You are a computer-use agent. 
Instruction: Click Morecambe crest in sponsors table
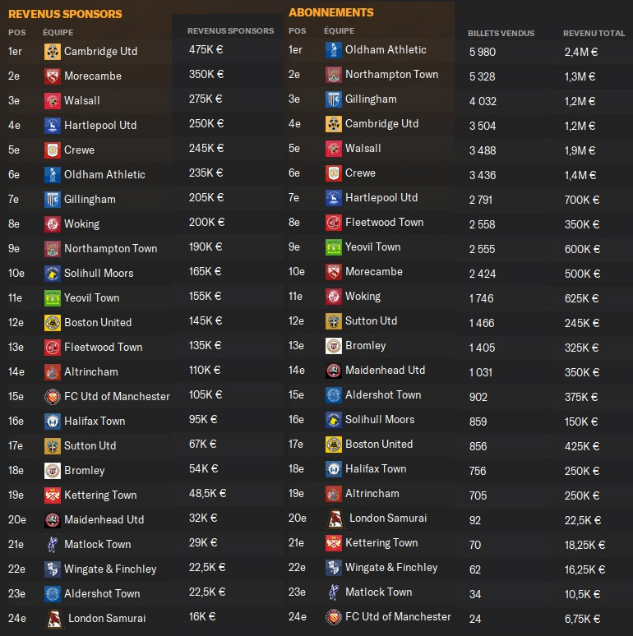pyautogui.click(x=53, y=76)
